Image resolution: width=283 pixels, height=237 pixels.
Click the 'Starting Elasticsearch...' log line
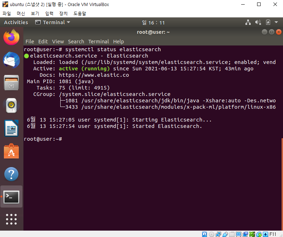119,120
